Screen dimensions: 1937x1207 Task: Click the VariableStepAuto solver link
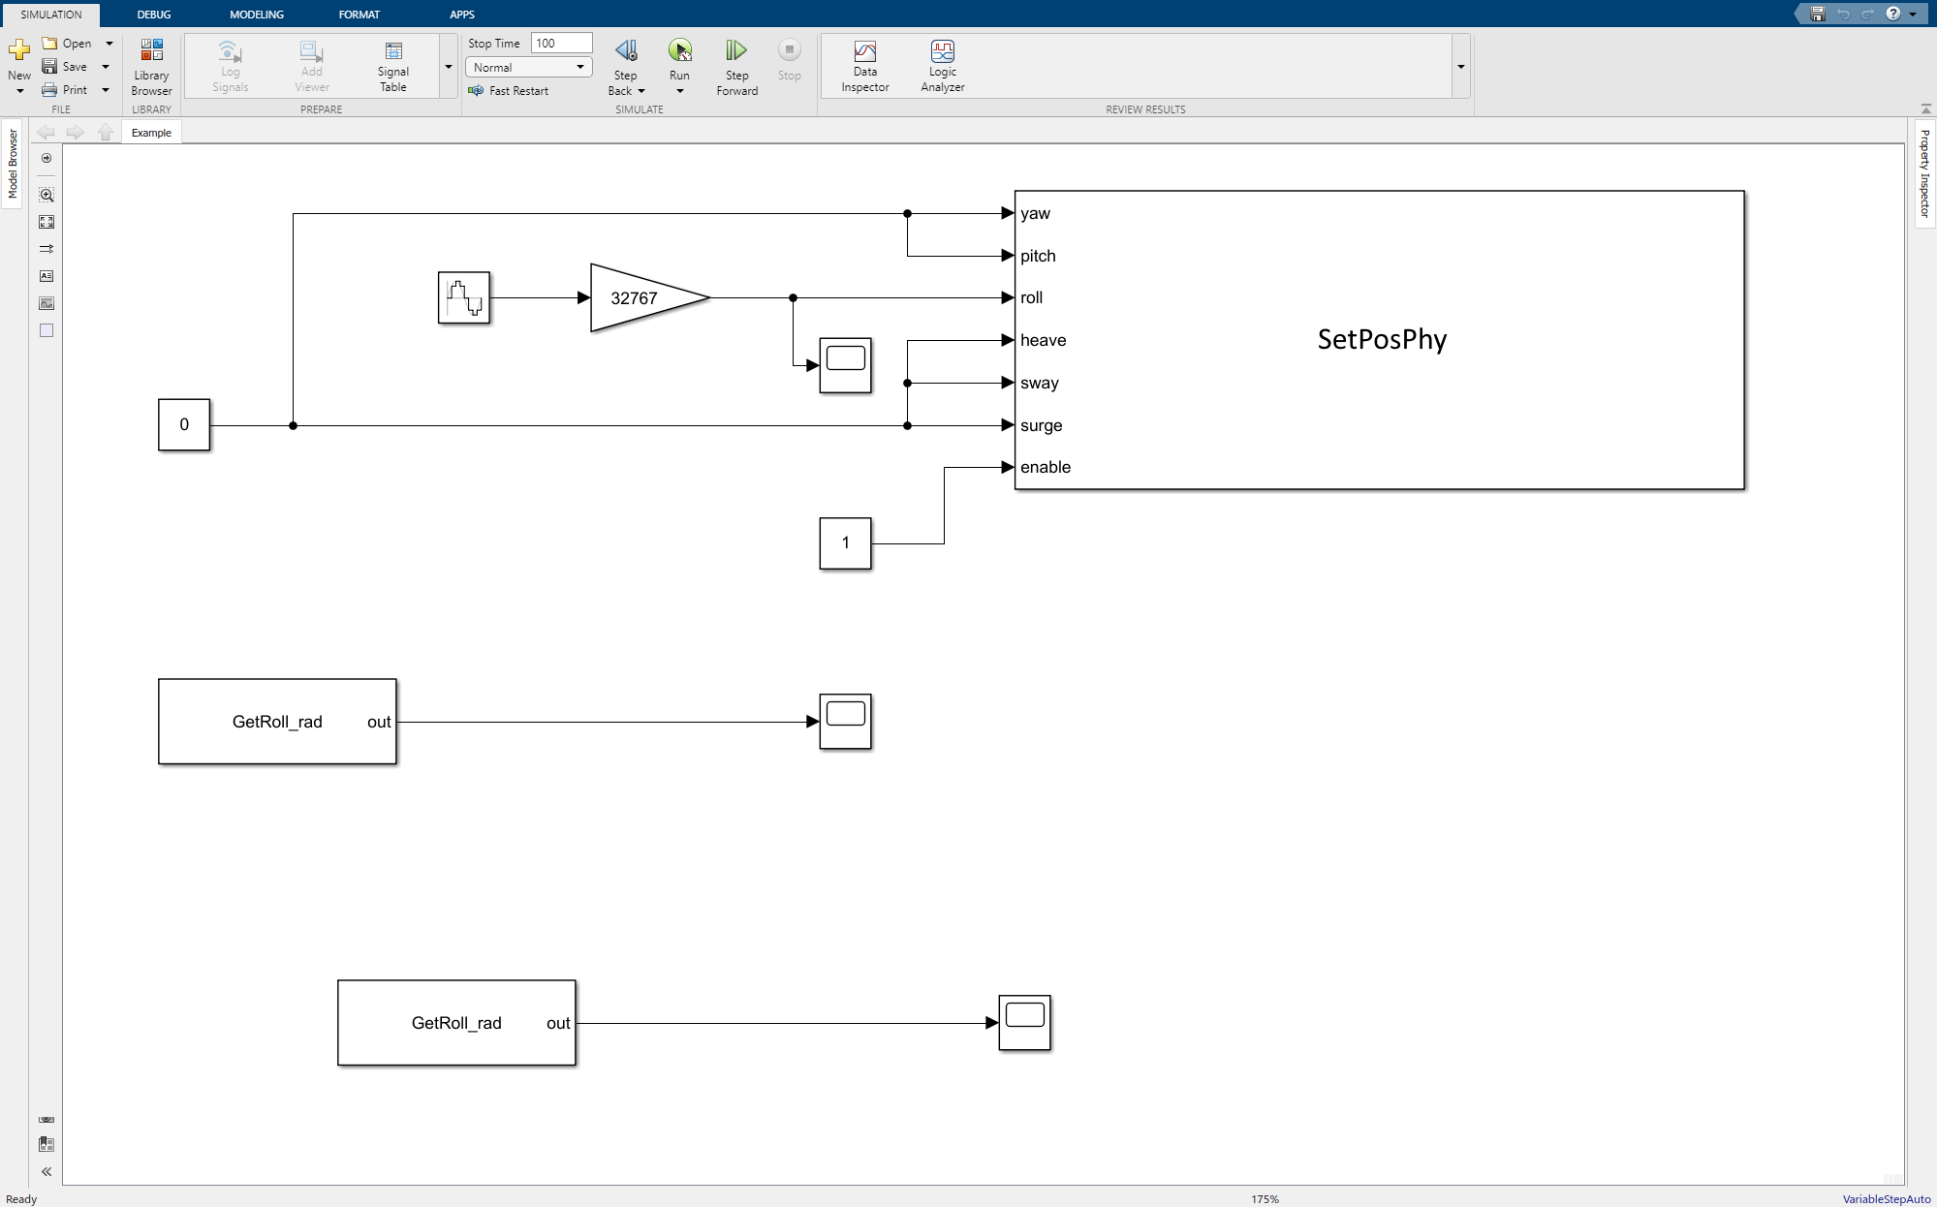(x=1886, y=1199)
